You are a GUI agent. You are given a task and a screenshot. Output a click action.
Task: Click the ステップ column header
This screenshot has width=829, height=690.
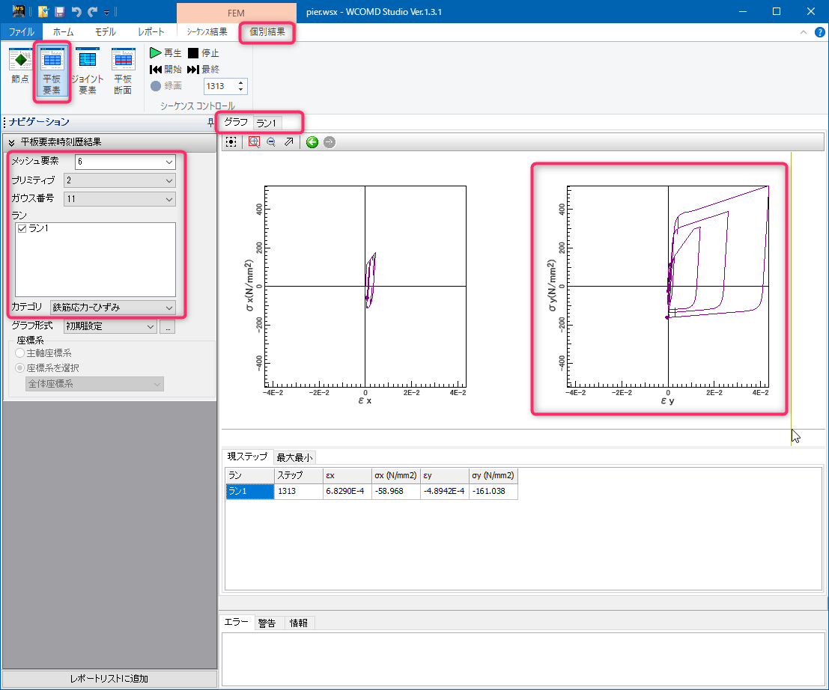coord(298,475)
